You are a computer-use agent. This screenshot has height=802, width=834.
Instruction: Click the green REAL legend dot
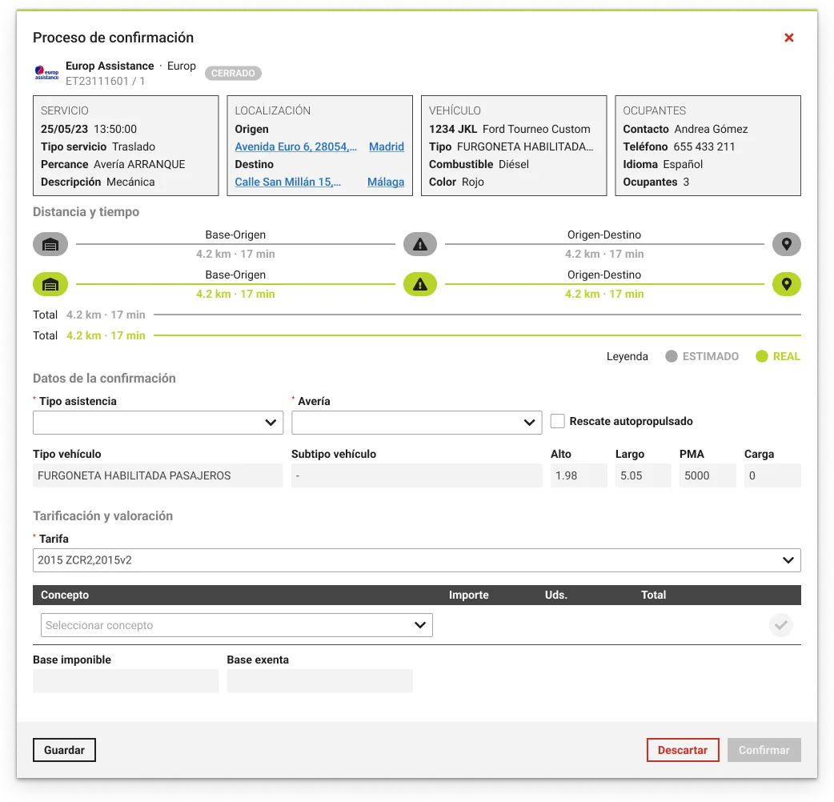(x=762, y=356)
